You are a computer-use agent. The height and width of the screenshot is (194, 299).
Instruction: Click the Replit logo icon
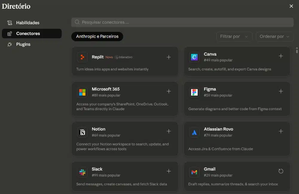click(x=83, y=57)
